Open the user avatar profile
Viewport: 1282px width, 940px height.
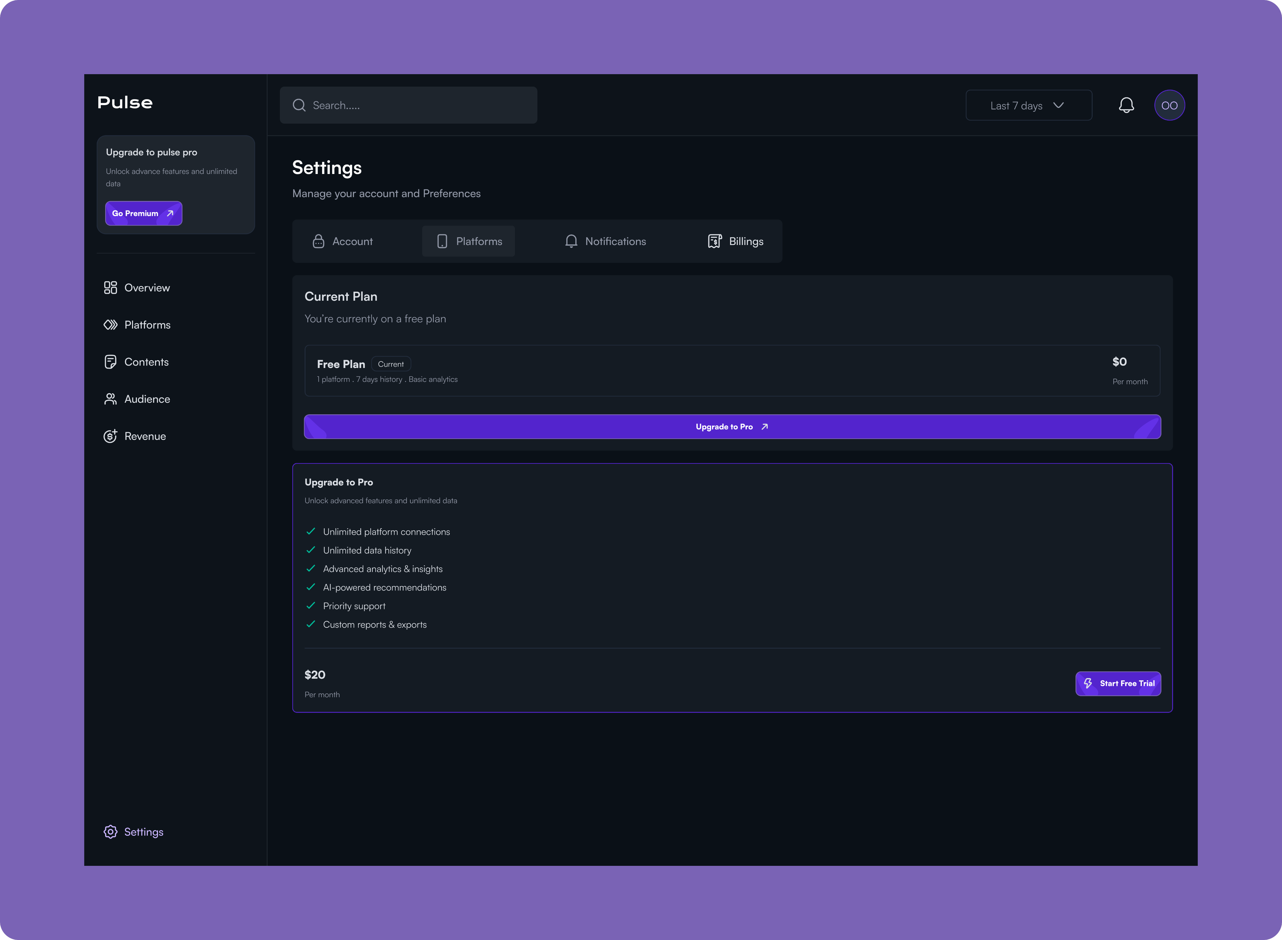point(1169,105)
